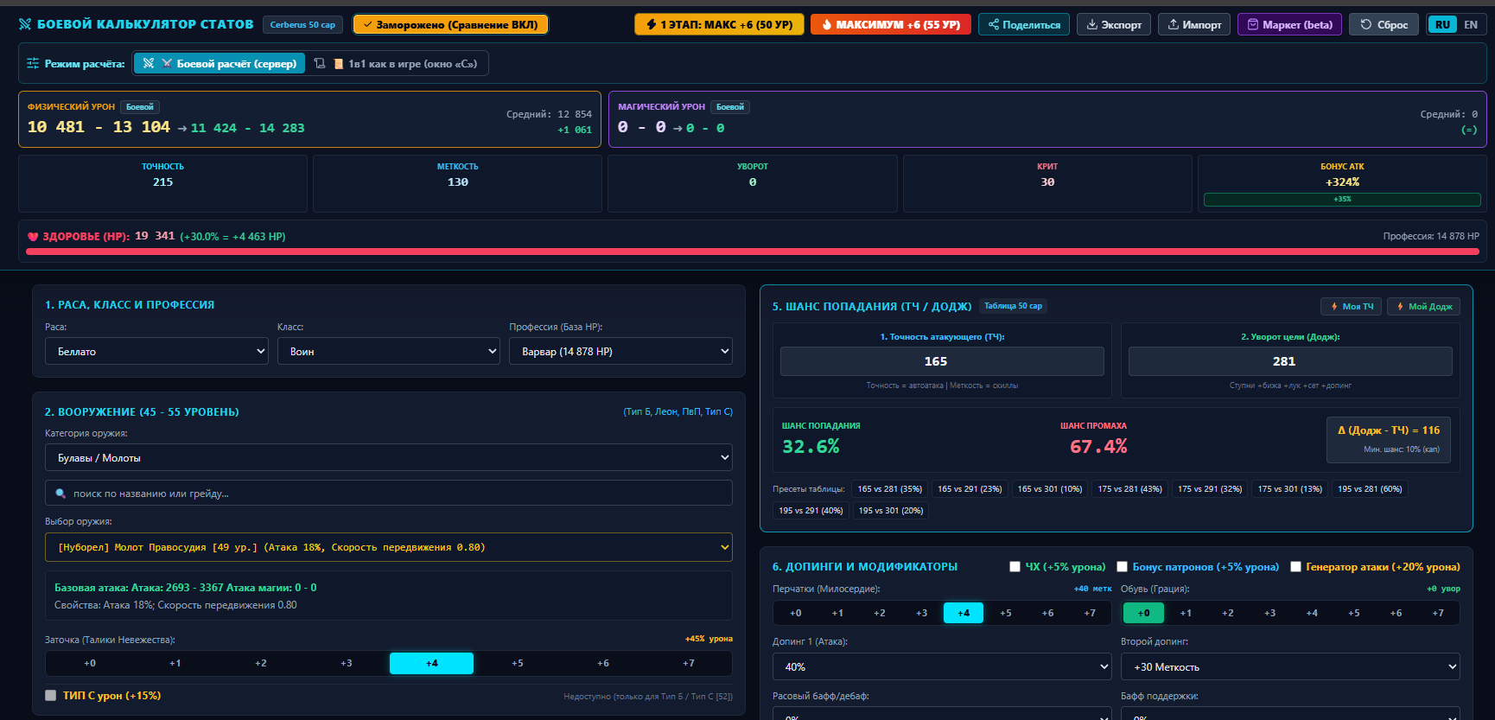Open Второй допинг dropdown +30 Меткость
The height and width of the screenshot is (720, 1495).
click(1290, 666)
